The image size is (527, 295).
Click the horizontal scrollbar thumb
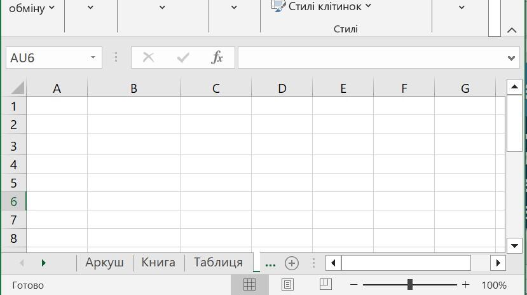tap(406, 263)
